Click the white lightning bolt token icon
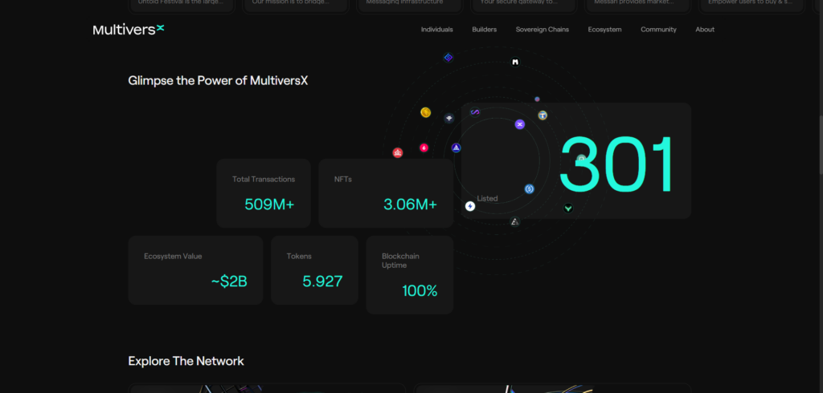Screen dimensions: 823x393 (x=470, y=206)
